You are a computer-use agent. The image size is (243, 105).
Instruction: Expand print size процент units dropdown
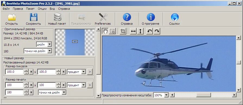point(84,85)
